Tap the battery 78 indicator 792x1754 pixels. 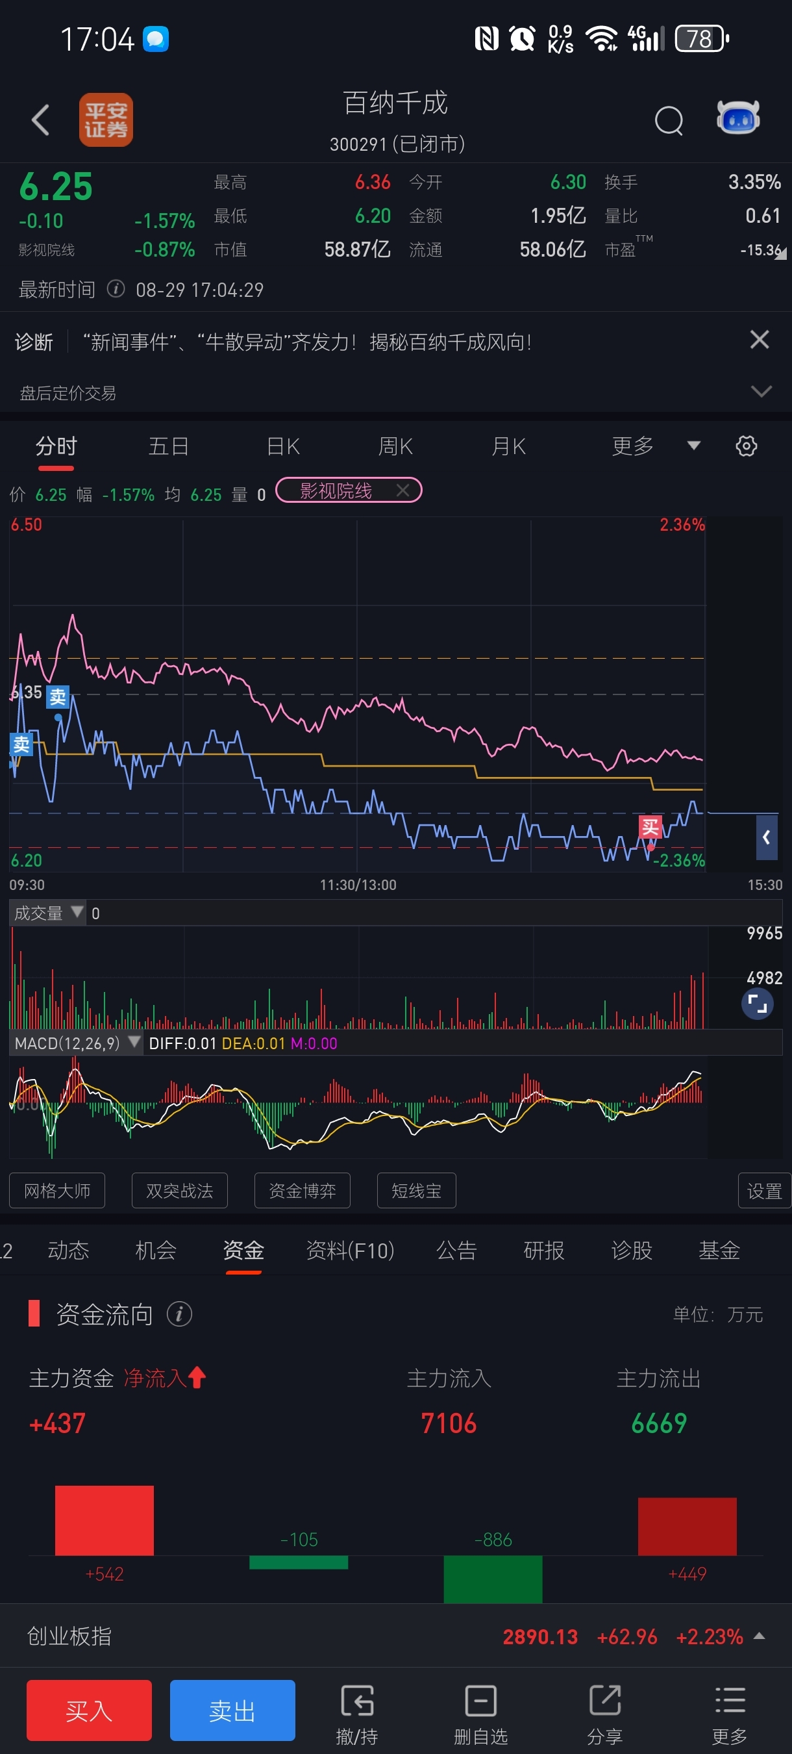(x=702, y=38)
